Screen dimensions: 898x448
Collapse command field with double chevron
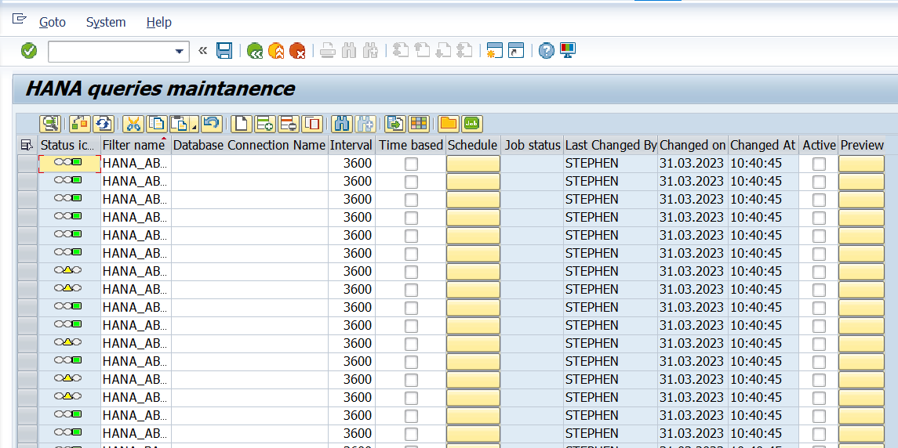202,51
